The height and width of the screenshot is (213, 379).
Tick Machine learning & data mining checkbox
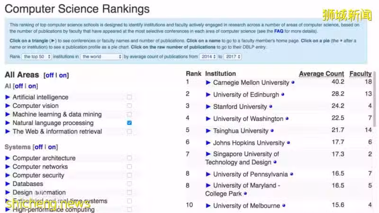129,114
